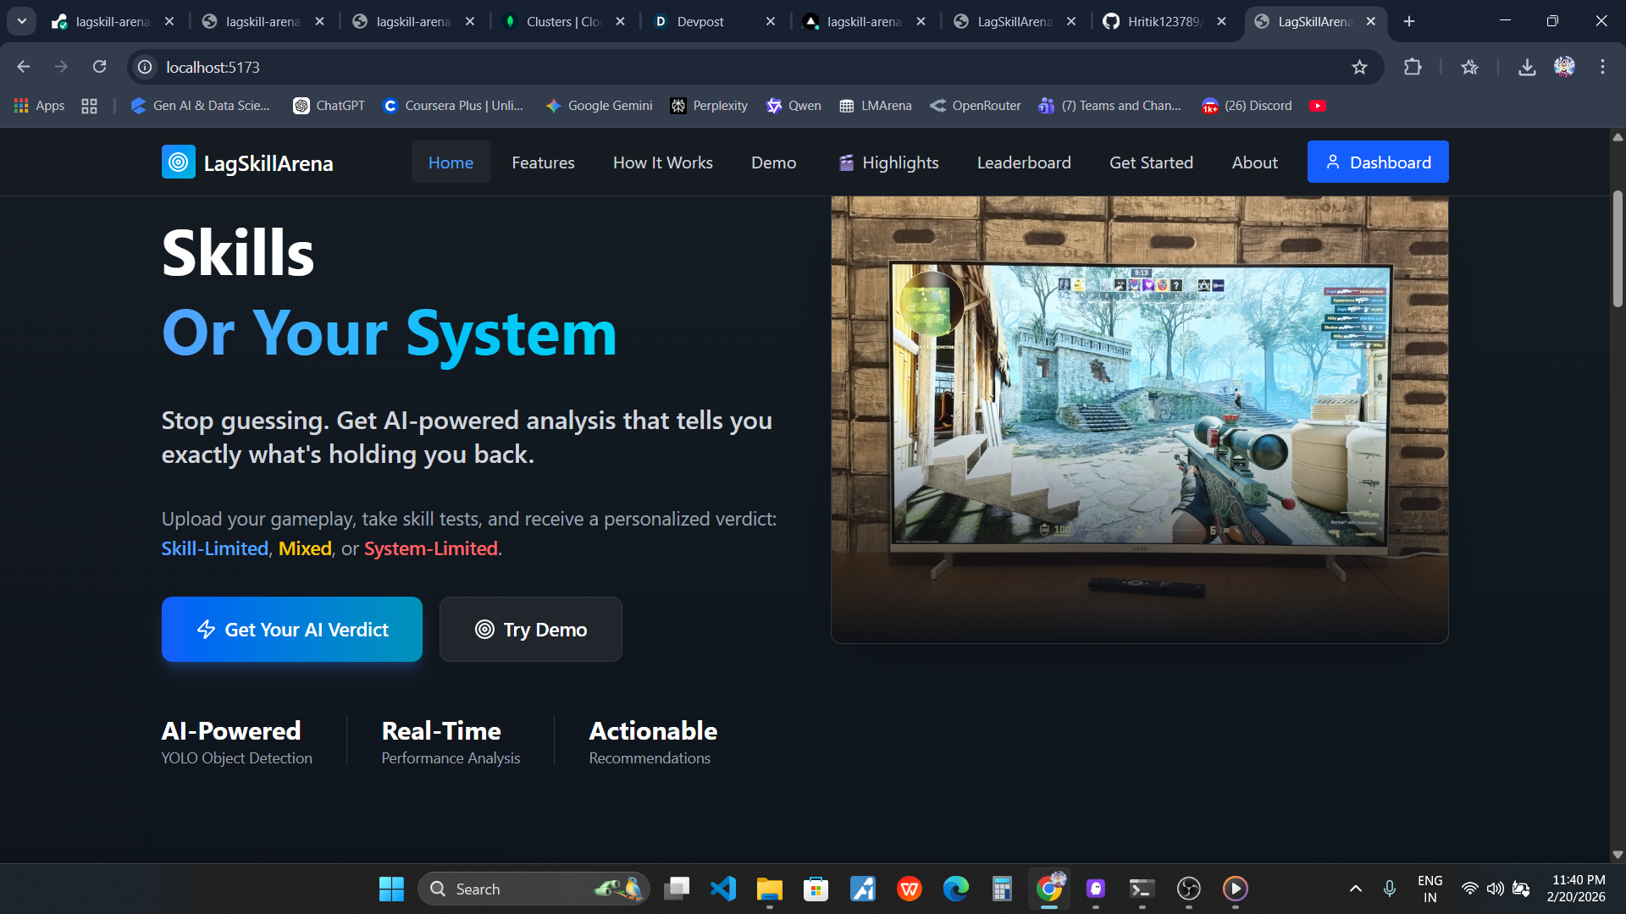Open the browser Extensions puzzle icon
1626x914 pixels.
pyautogui.click(x=1413, y=67)
